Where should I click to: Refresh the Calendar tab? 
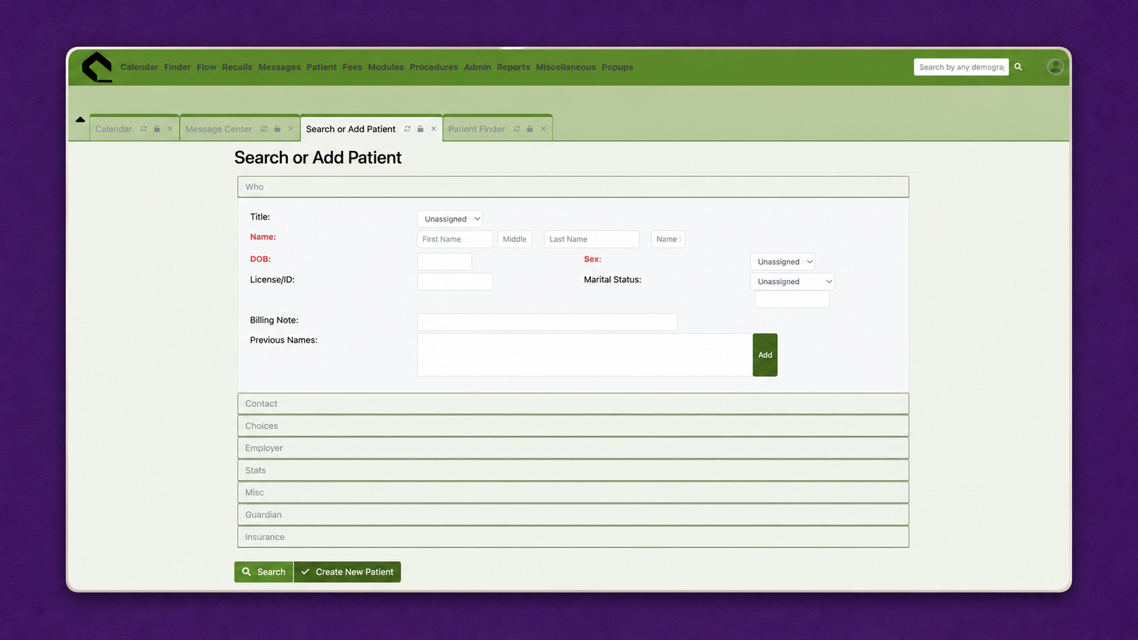144,129
